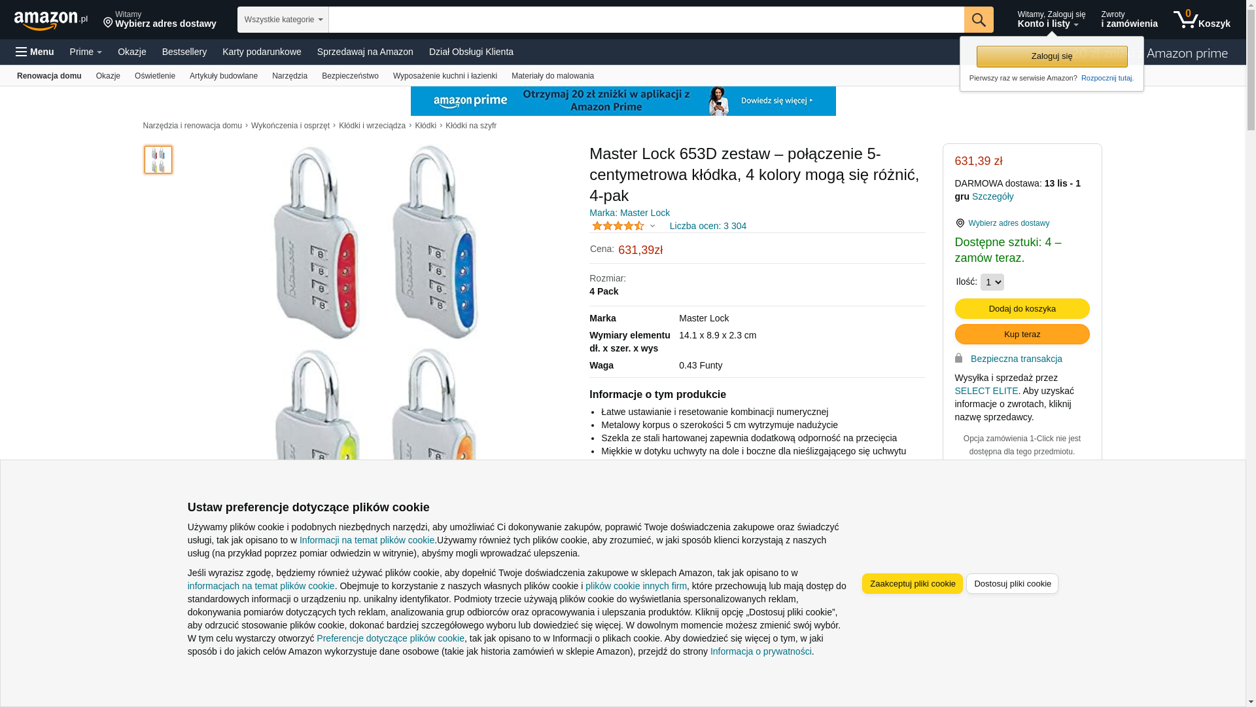
Task: Open the SELECT ELITE seller link
Action: point(986,391)
